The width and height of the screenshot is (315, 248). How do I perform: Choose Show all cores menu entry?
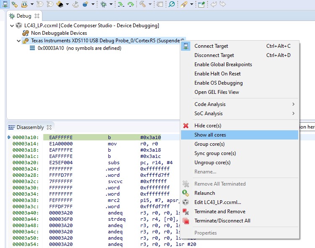click(x=239, y=135)
